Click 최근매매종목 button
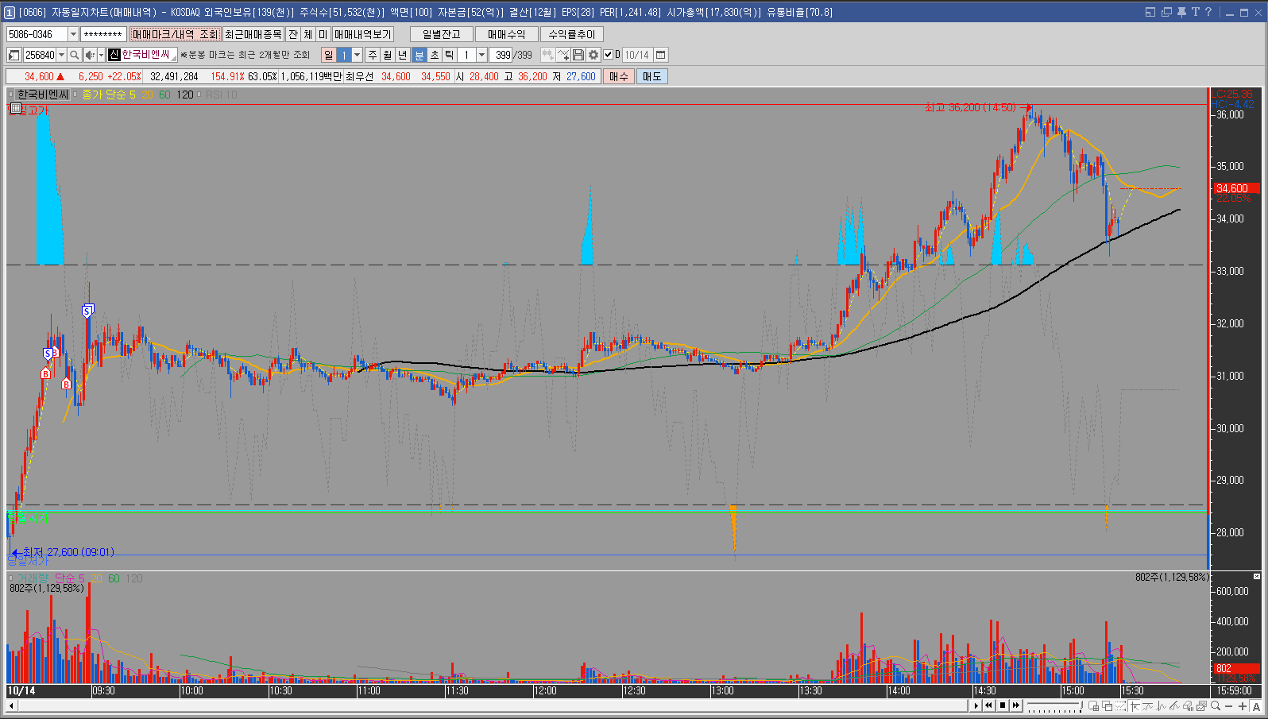 coord(253,34)
